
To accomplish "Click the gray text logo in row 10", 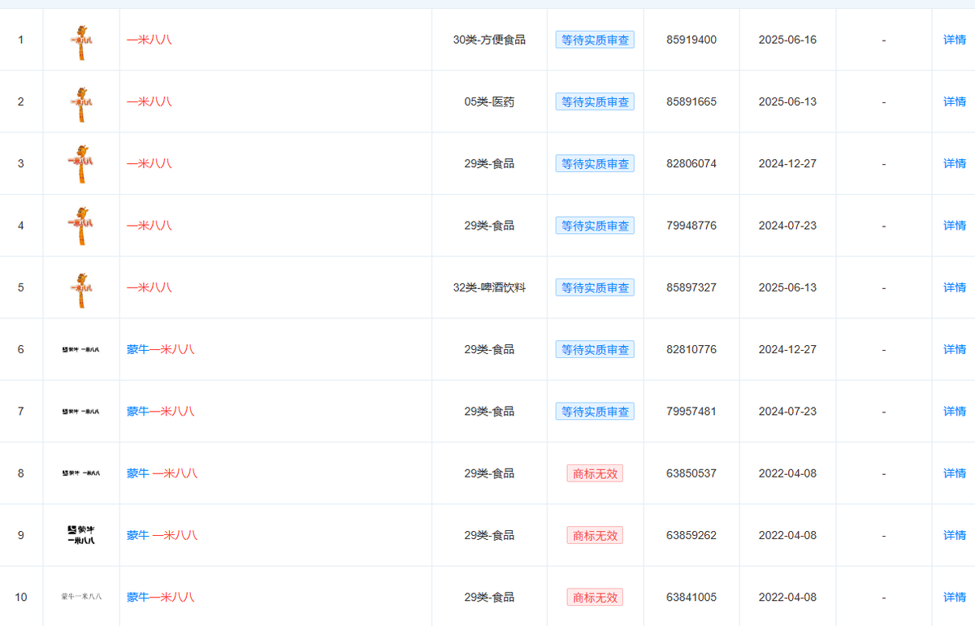I will click(x=81, y=598).
